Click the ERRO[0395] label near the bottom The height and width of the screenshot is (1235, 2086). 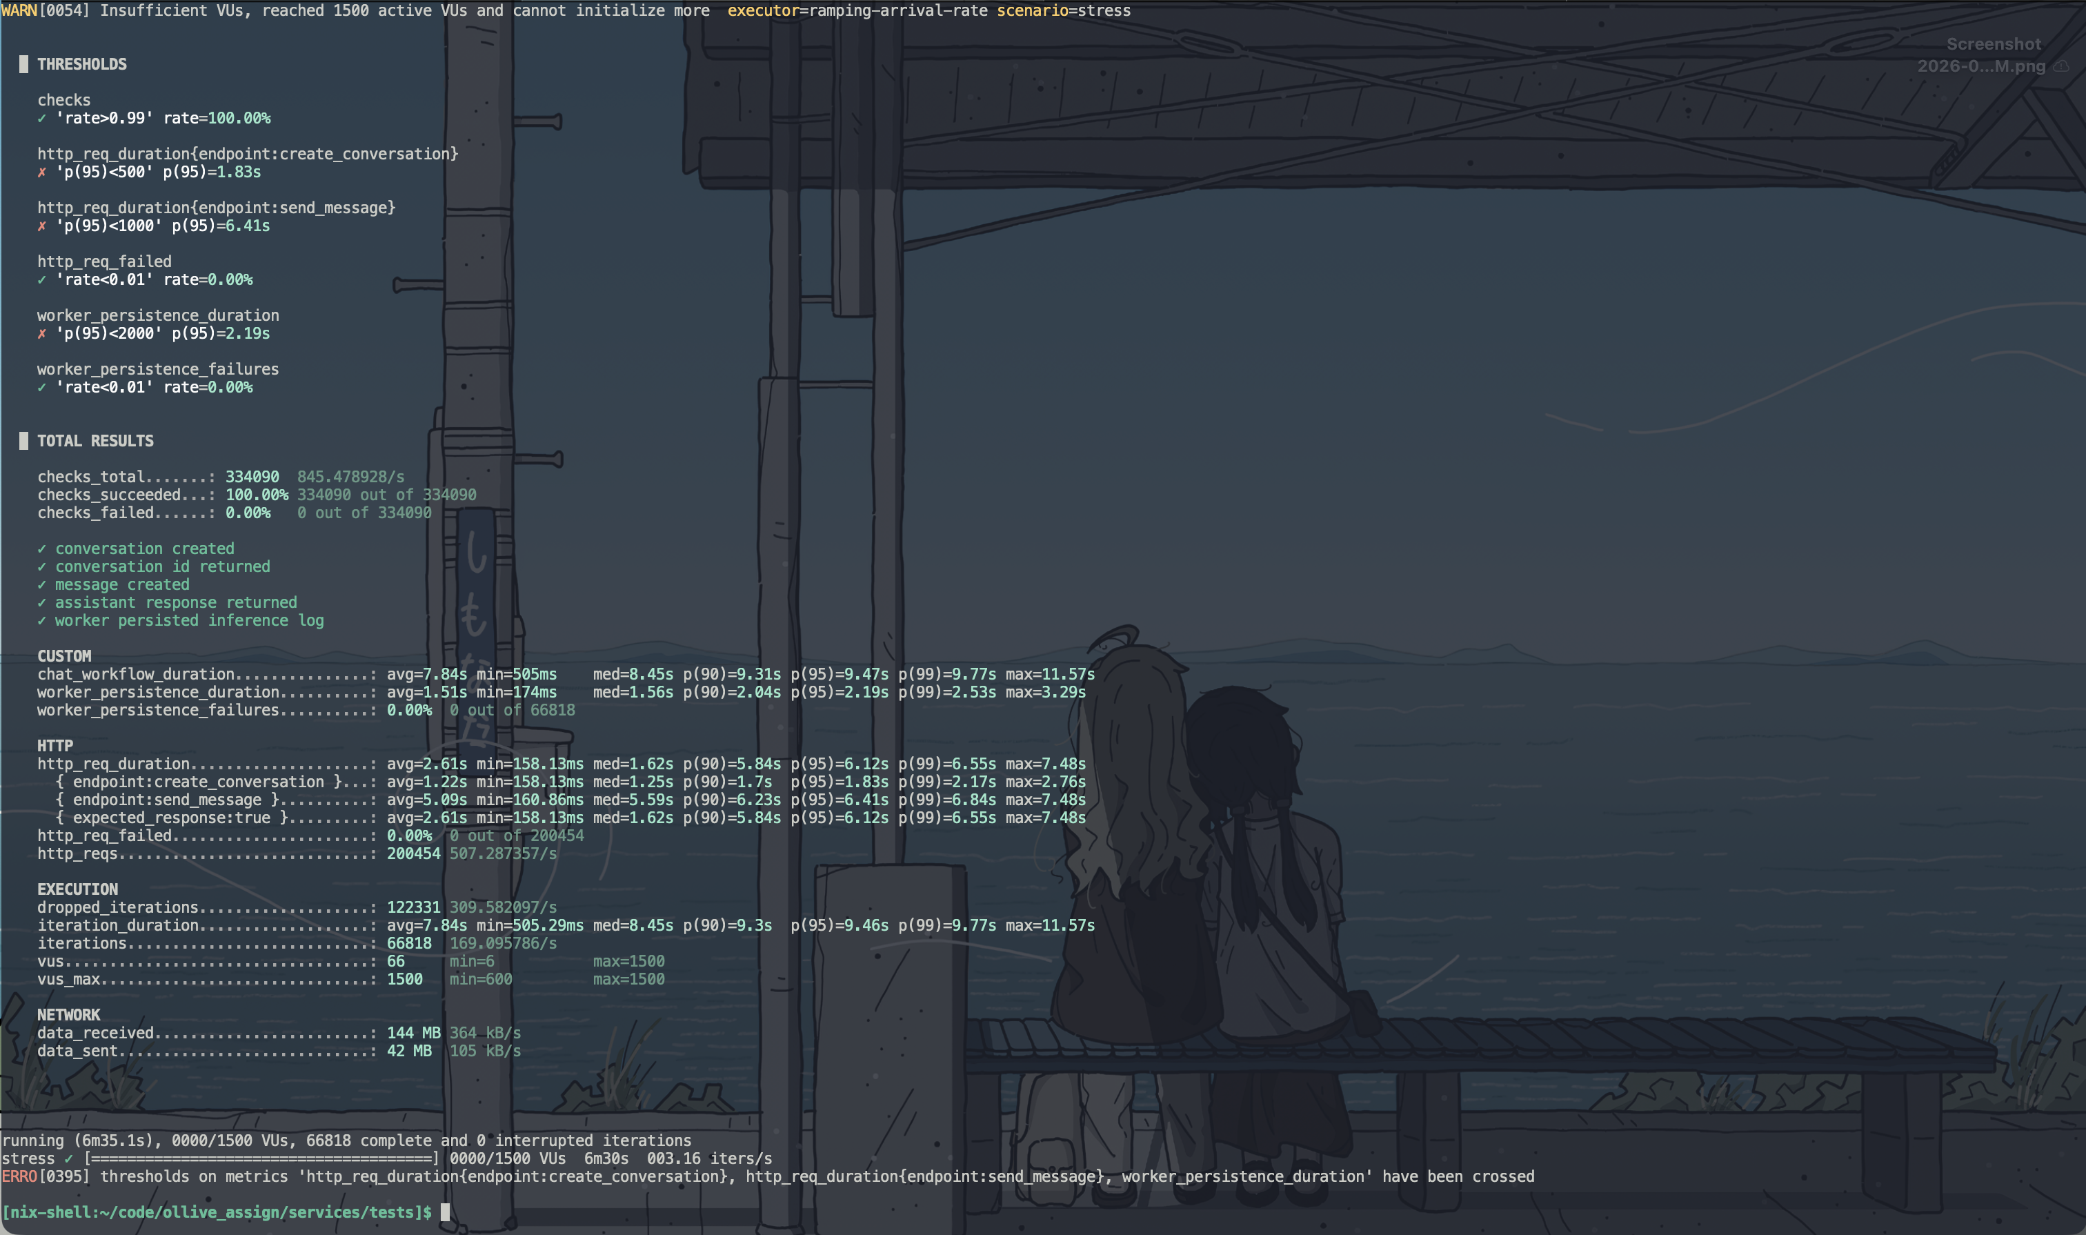point(45,1176)
